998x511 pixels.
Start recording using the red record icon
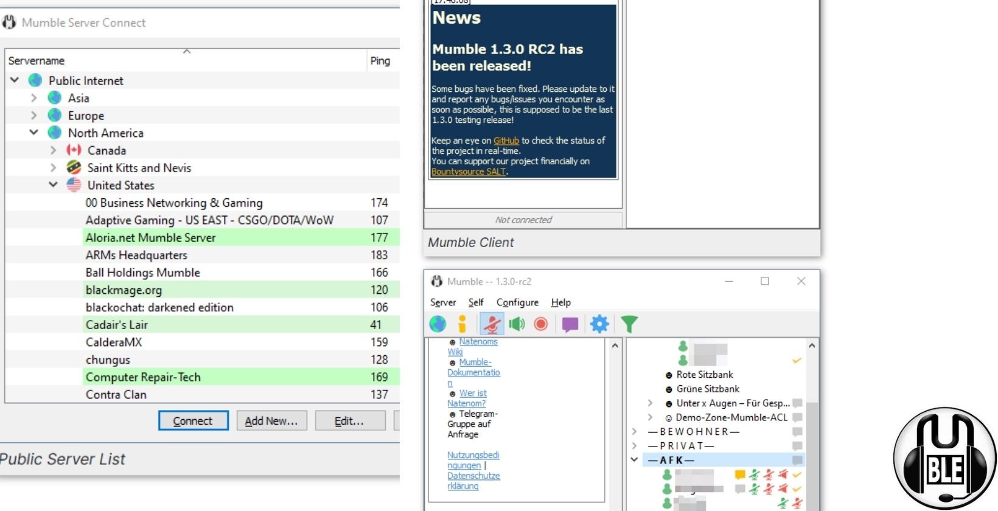click(x=541, y=324)
